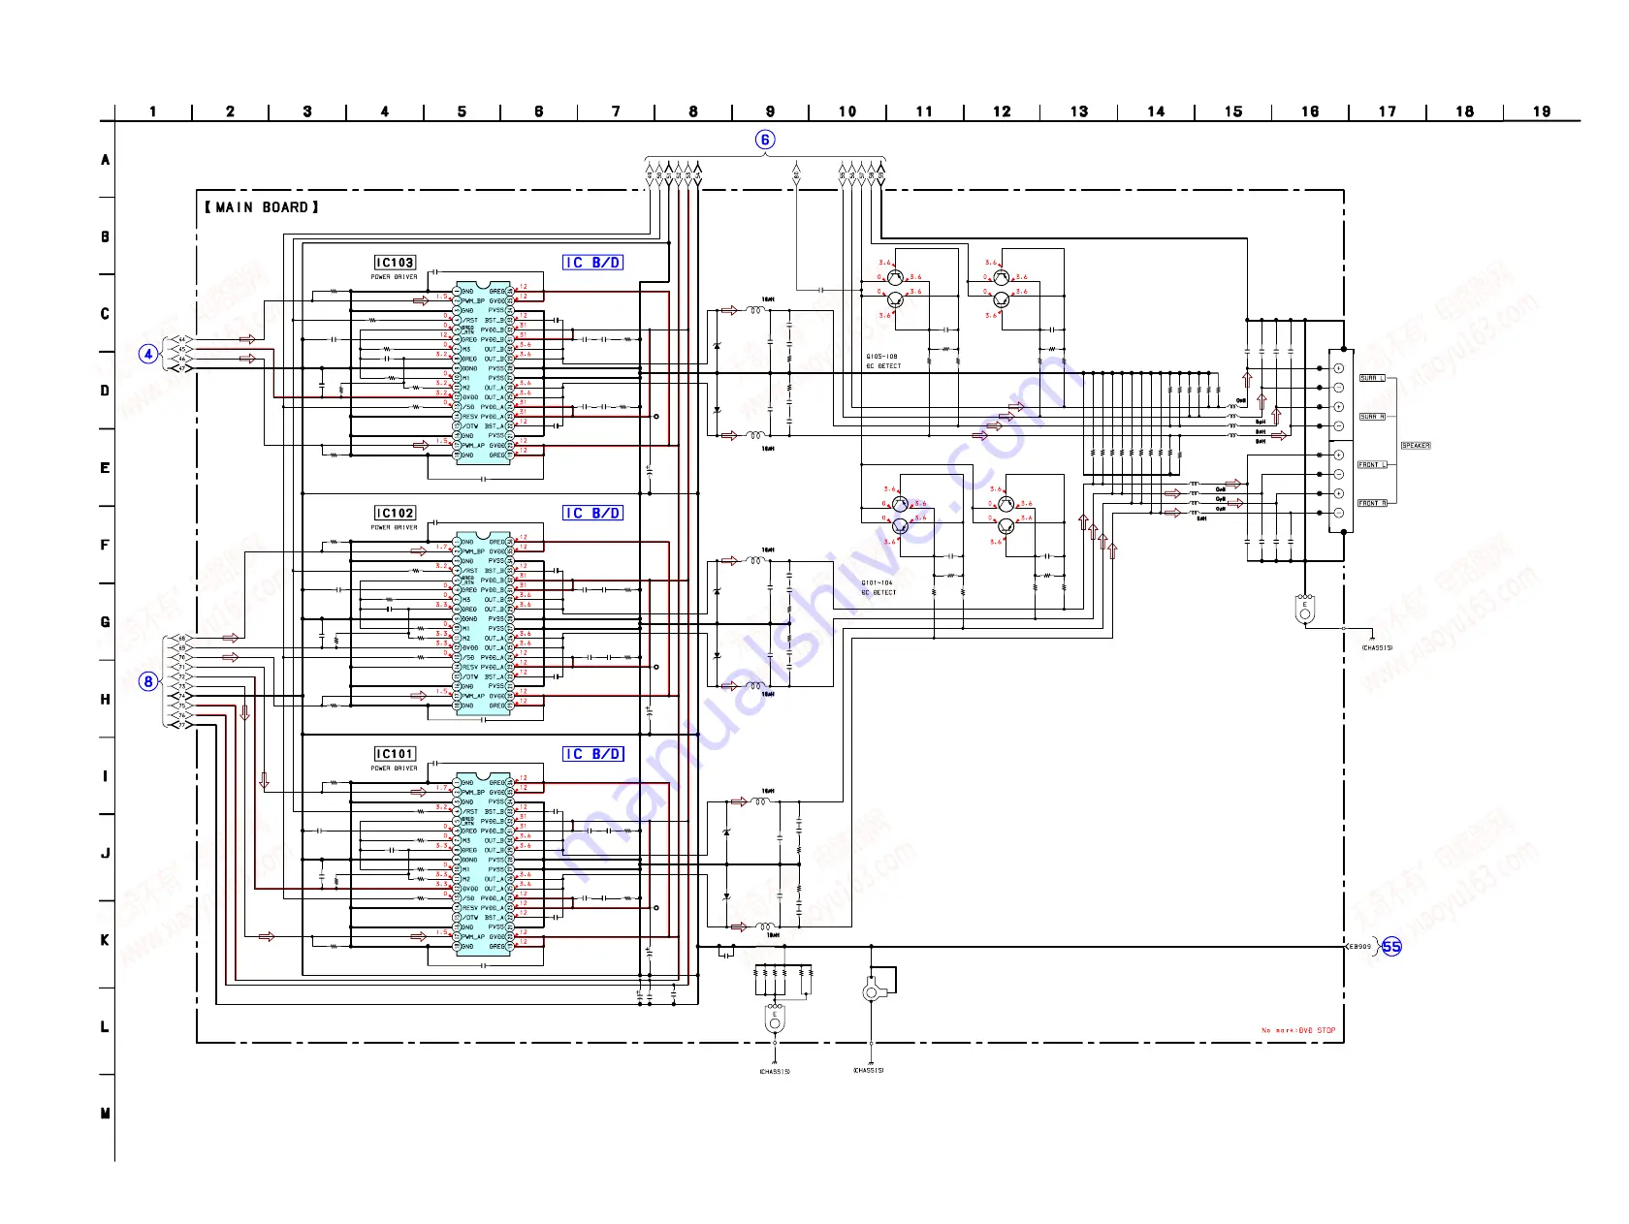
Task: Click the circled 55 reference near EB909
Action: point(1391,947)
